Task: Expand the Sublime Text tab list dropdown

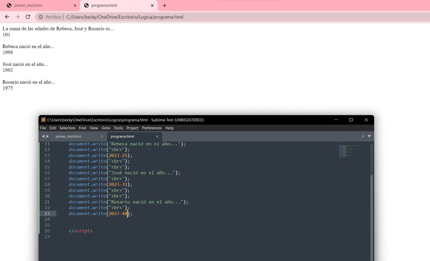Action: [x=369, y=136]
